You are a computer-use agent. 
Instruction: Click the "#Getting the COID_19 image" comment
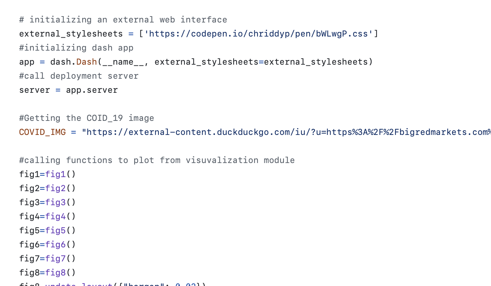click(86, 118)
